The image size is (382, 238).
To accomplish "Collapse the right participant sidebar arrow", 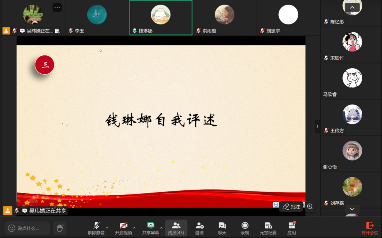I will click(x=317, y=126).
